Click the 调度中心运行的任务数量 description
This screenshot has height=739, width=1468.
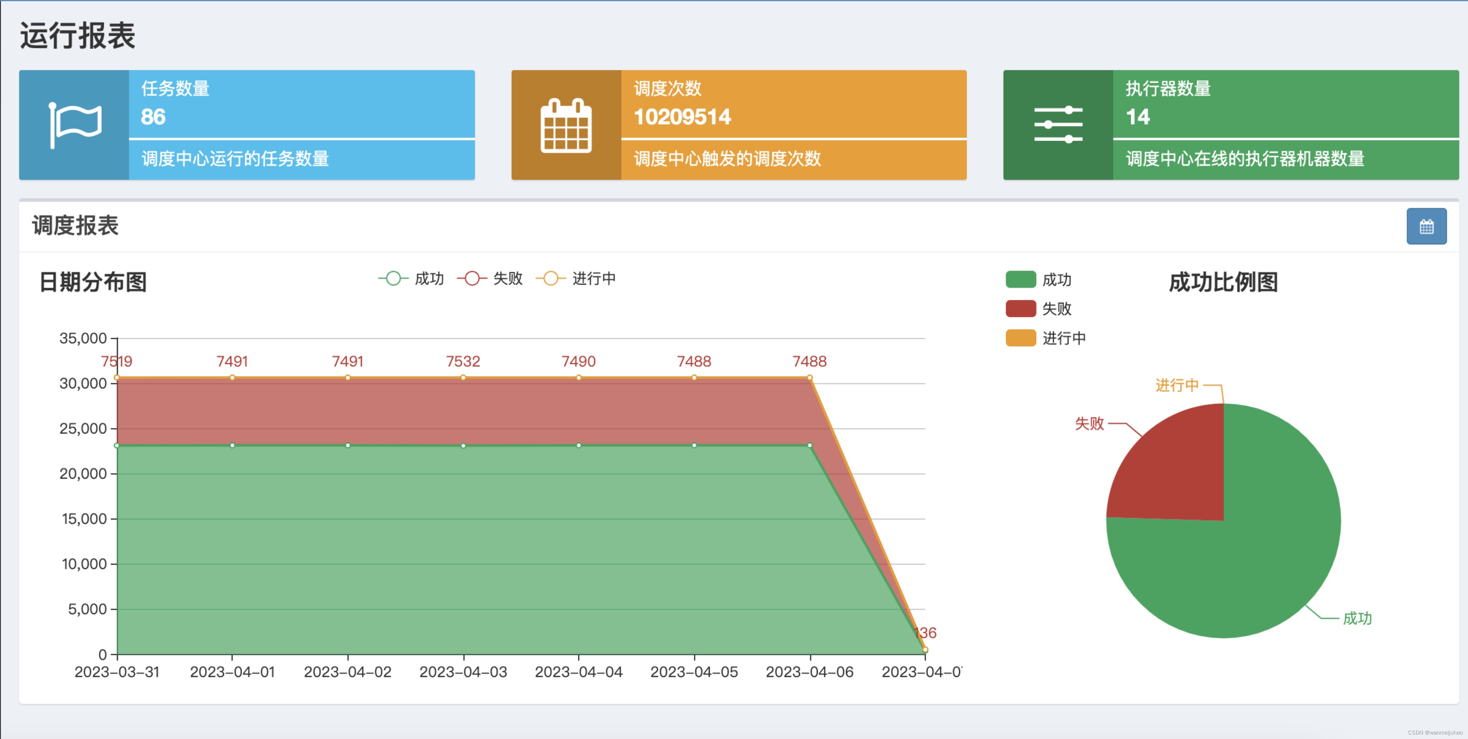[x=235, y=159]
